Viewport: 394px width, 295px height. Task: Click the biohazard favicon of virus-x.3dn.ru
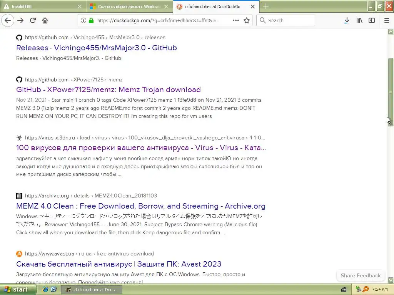pos(19,138)
